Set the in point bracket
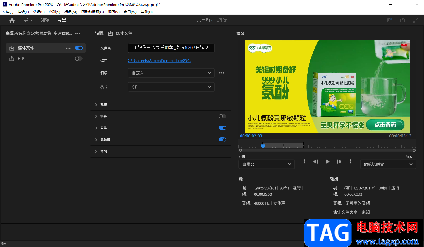 (x=305, y=161)
